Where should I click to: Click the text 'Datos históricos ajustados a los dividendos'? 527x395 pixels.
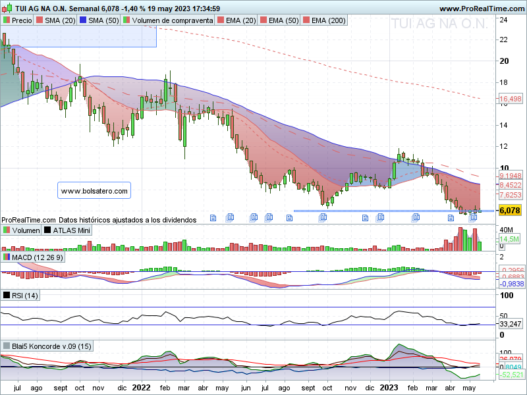pos(127,220)
